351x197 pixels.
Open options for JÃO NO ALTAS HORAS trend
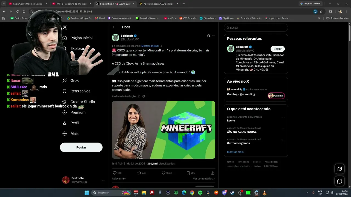(283, 129)
